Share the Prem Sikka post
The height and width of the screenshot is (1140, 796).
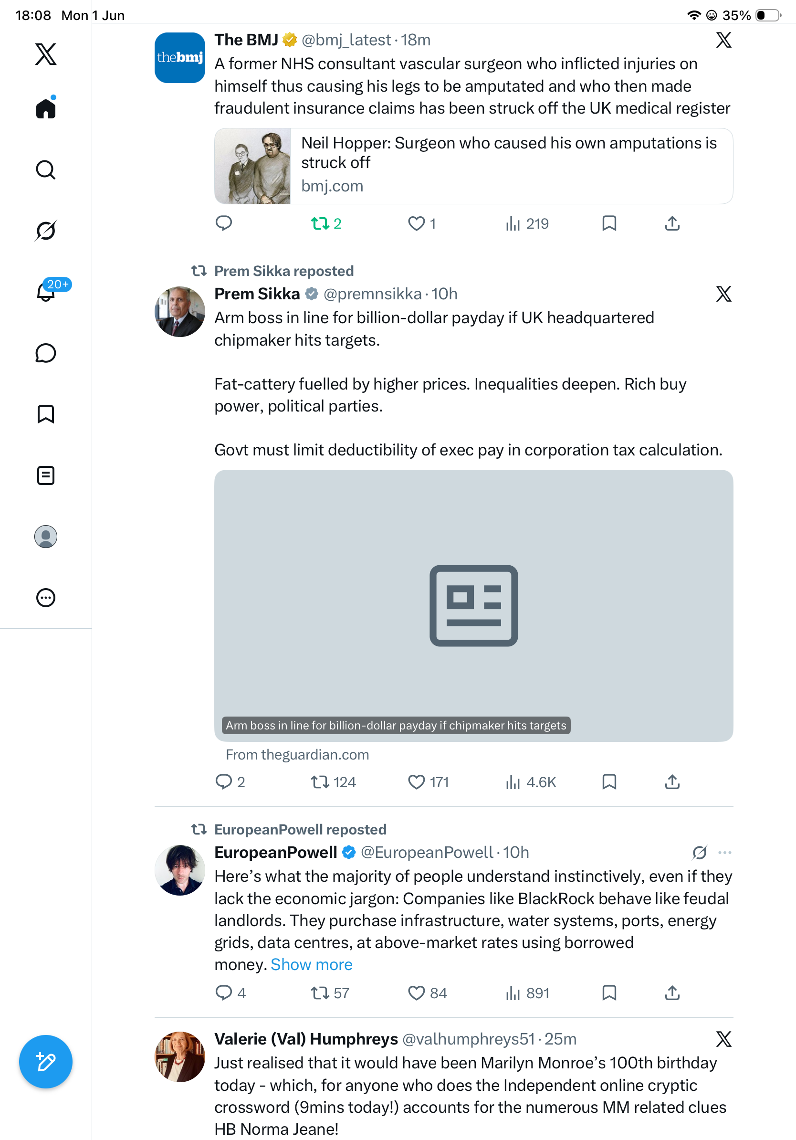[x=672, y=782]
